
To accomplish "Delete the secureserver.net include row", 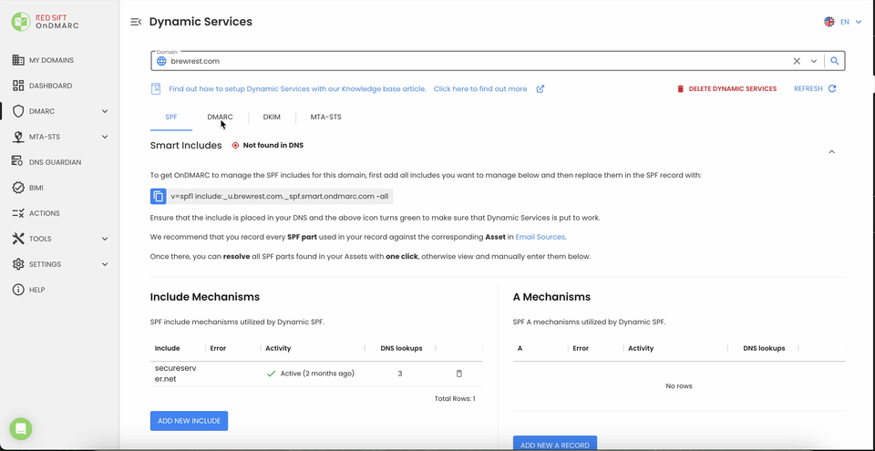I will (x=458, y=374).
